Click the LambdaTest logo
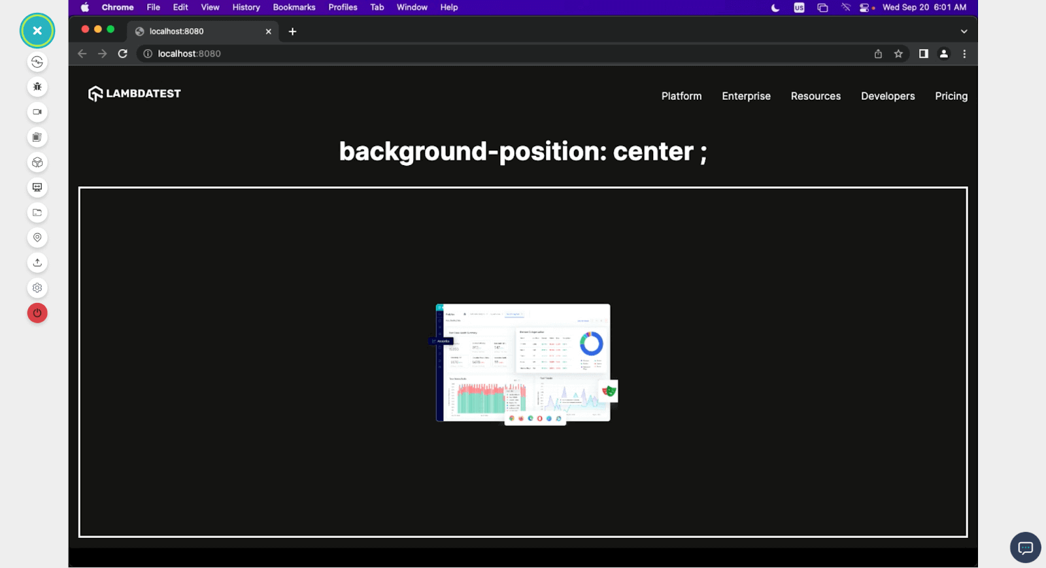Image resolution: width=1046 pixels, height=568 pixels. 135,94
